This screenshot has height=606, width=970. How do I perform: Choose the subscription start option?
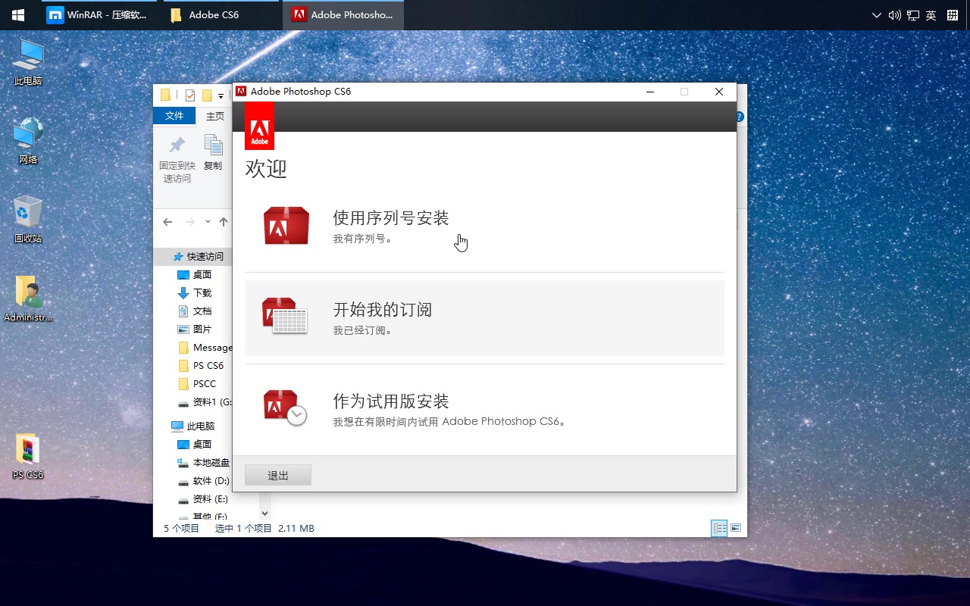(x=484, y=318)
